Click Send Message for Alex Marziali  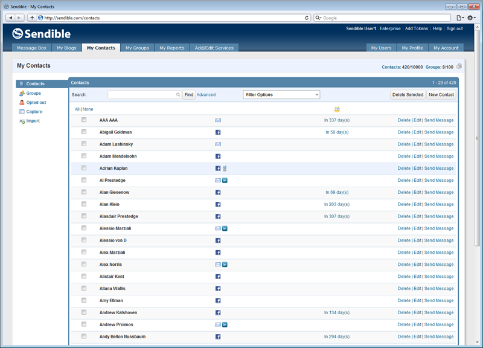439,253
